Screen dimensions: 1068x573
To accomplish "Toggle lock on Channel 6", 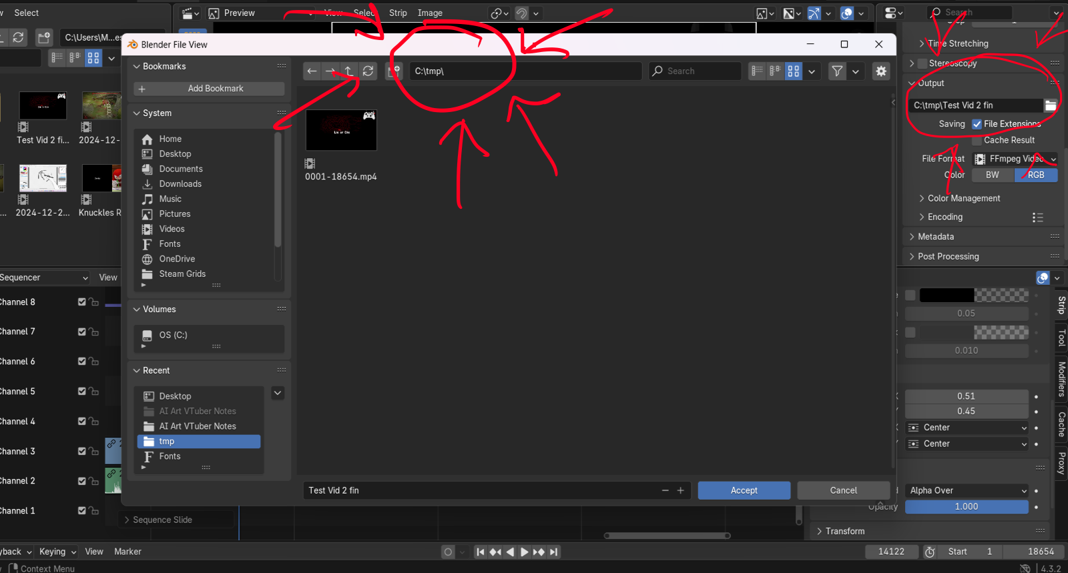I will (94, 362).
